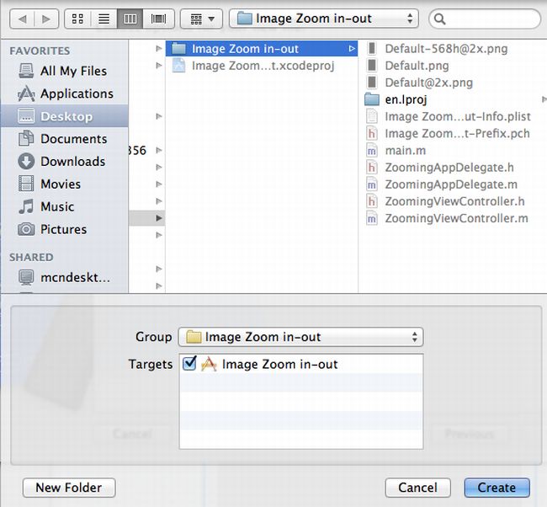Uncheck the Image Zoom in-out target
The width and height of the screenshot is (547, 507).
pyautogui.click(x=189, y=364)
